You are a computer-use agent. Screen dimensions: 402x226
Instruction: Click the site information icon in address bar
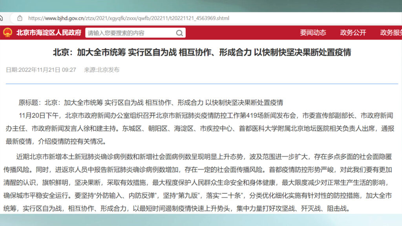tap(19, 18)
